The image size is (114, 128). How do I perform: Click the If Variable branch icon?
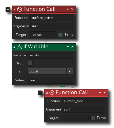click(x=19, y=47)
